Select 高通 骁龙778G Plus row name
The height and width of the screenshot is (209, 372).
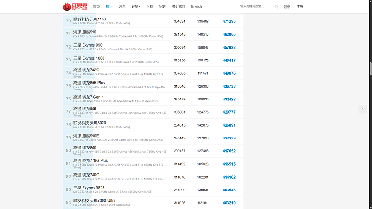[x=91, y=161]
